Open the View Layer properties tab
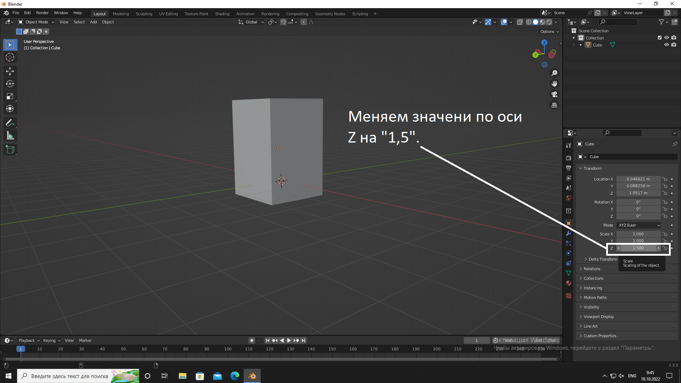This screenshot has height=383, width=681. click(x=569, y=178)
